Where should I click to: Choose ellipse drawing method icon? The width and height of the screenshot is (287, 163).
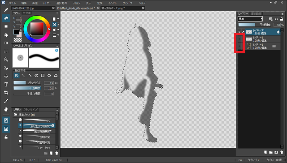coord(49,75)
